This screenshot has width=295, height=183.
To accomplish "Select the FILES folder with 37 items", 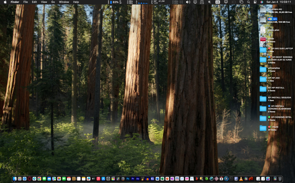I will pos(263,128).
